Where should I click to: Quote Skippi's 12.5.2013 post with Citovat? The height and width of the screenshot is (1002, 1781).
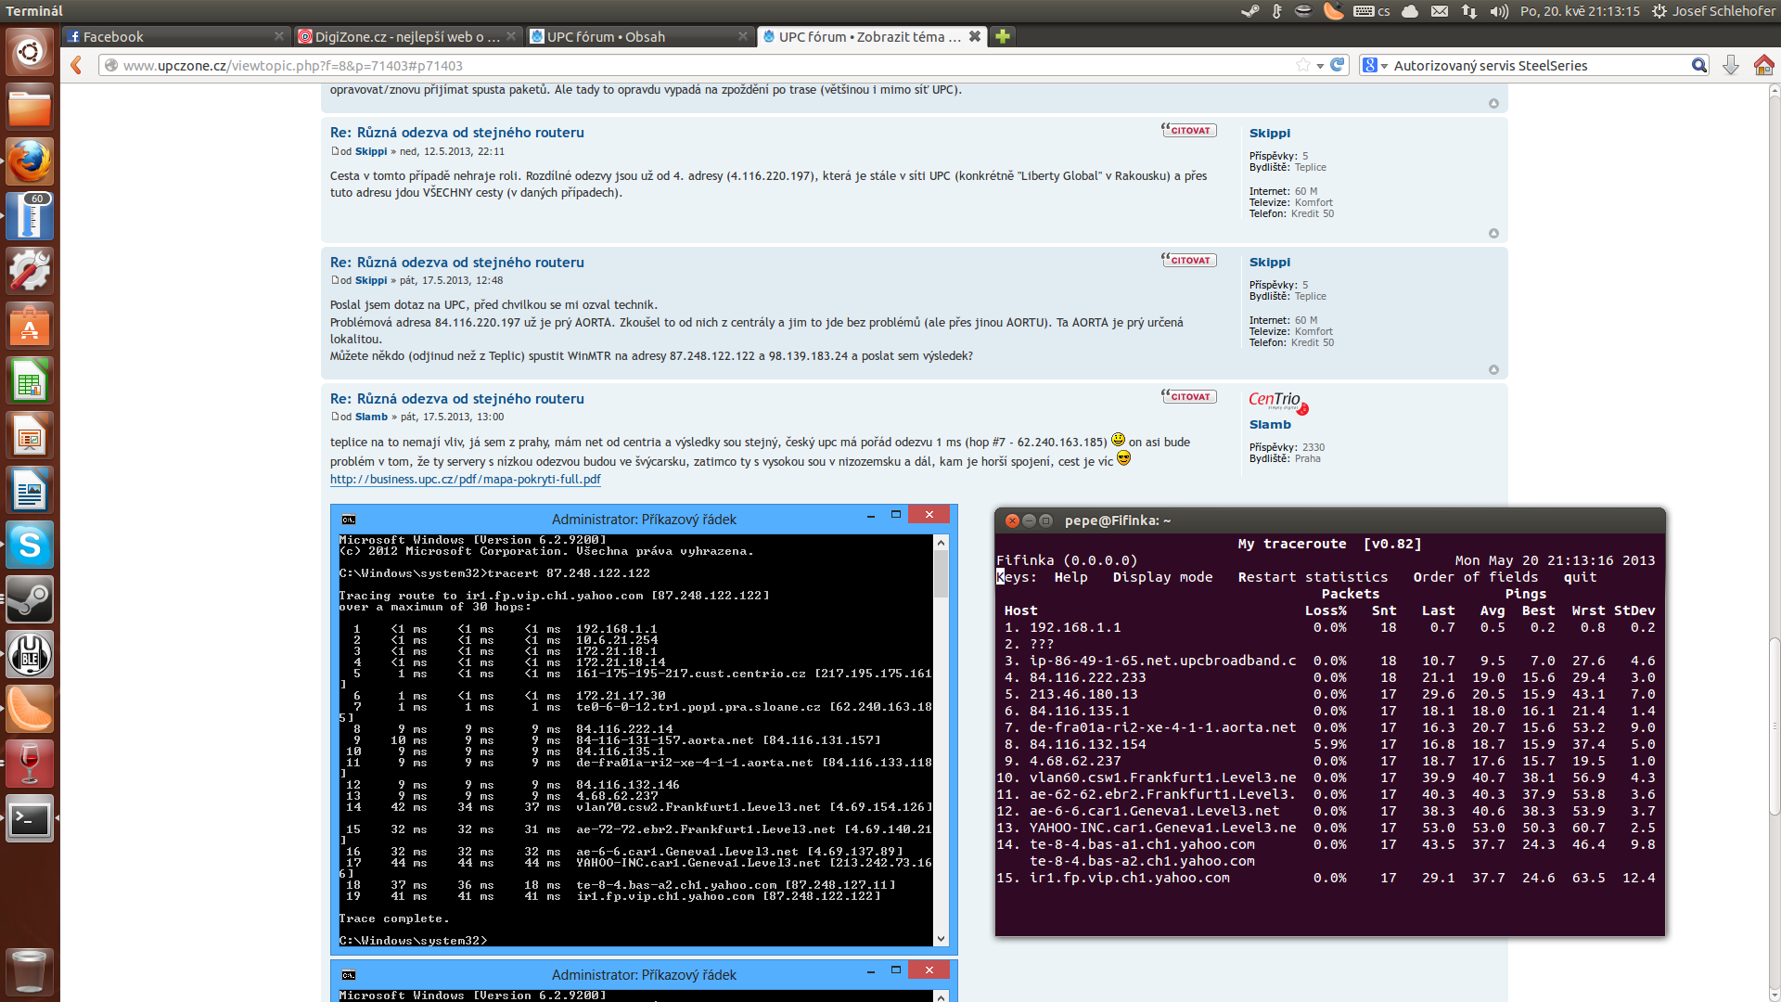point(1188,130)
